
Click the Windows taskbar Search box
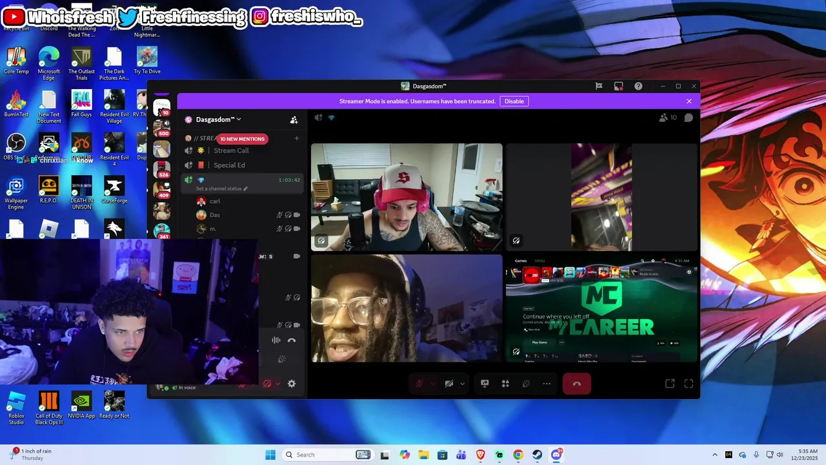pyautogui.click(x=327, y=455)
